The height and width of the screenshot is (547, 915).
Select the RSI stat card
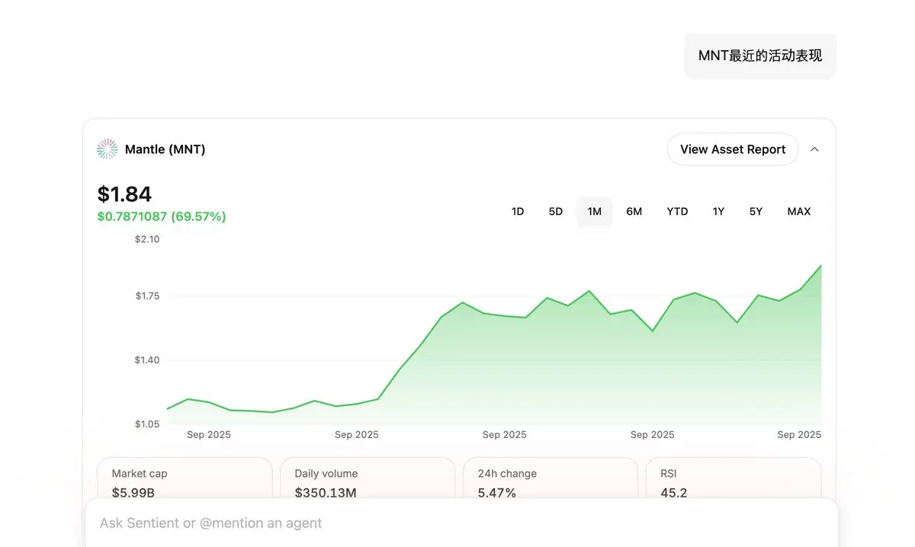(734, 478)
